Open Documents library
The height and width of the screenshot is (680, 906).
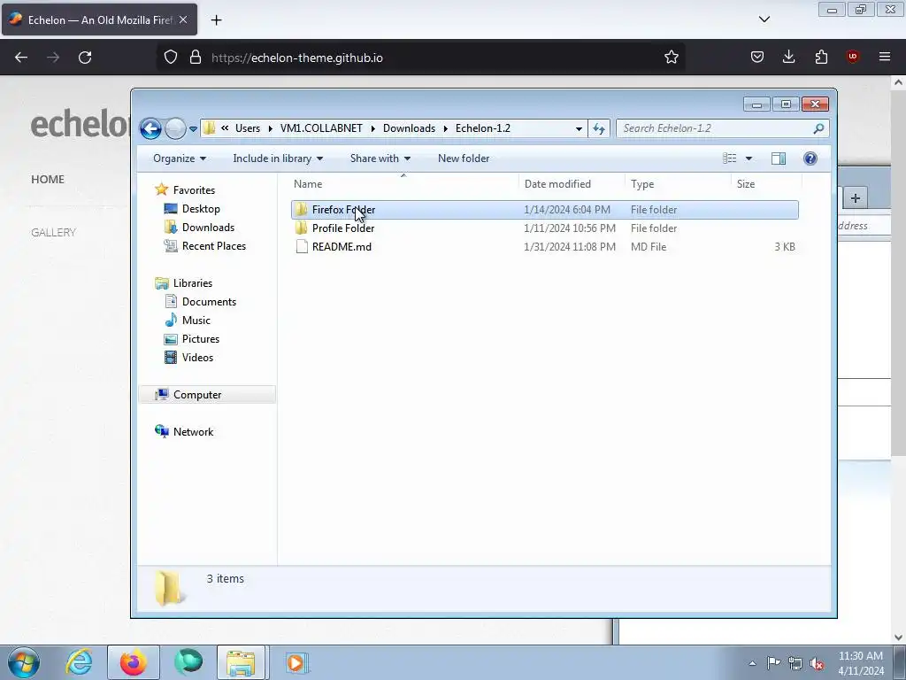(209, 302)
